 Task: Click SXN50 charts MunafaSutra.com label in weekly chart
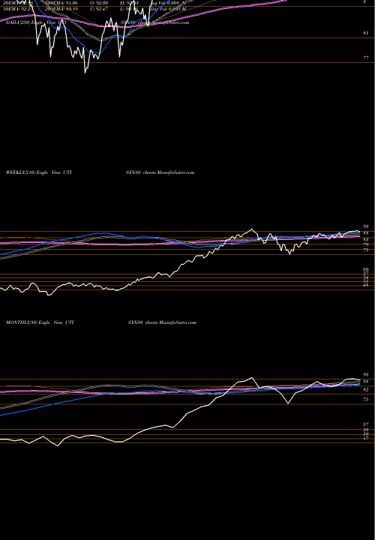(160, 172)
